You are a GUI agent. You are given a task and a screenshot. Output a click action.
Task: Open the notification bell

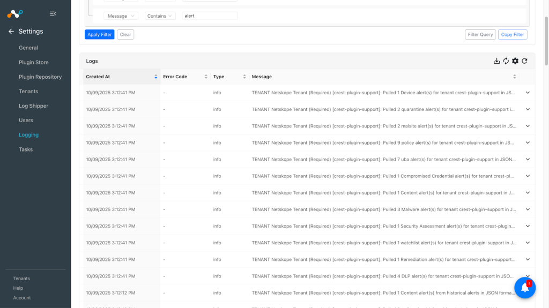525,288
